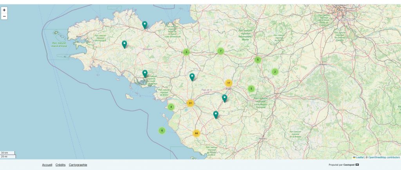Viewport: 401px width, 170px height.
Task: Expand the yellow cluster marked 31
Action: (x=190, y=103)
